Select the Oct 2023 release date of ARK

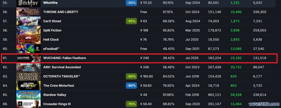pos(192,67)
